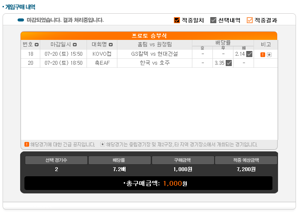Click the orange 적중일치 legend checkbox icon
The image size is (299, 214).
(177, 20)
